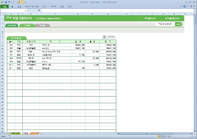Select column H header
The image size is (197, 139).
click(x=108, y=14)
